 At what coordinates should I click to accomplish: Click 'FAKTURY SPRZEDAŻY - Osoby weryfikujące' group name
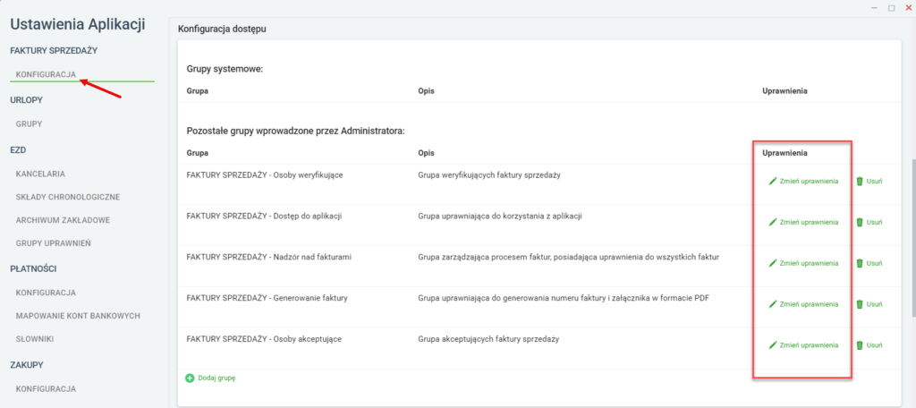[x=264, y=175]
